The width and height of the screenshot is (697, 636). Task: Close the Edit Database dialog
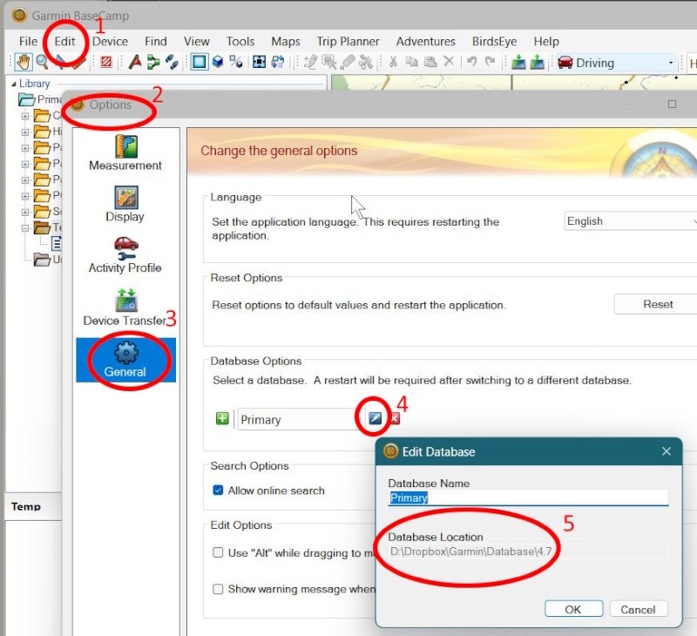(x=667, y=451)
